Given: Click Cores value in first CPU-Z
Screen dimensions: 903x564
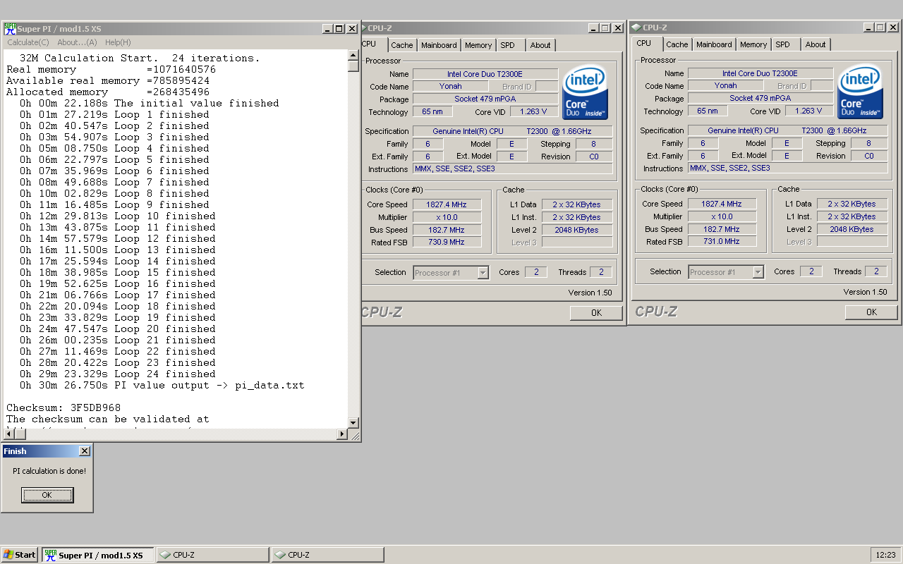Looking at the screenshot, I should (535, 272).
